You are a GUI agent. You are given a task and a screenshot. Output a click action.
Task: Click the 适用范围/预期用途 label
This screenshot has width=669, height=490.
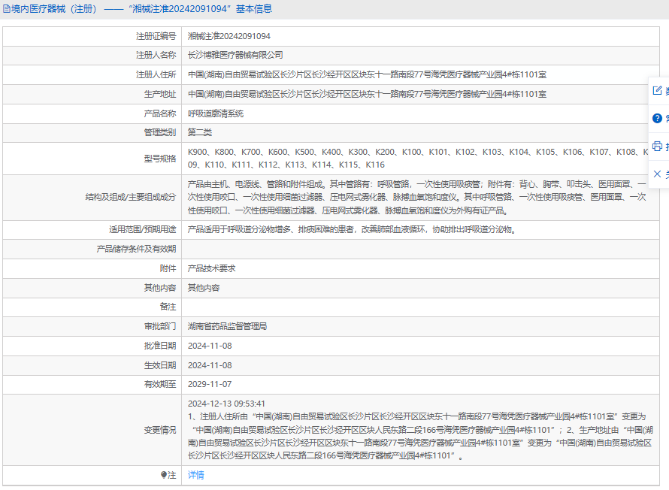tap(142, 229)
